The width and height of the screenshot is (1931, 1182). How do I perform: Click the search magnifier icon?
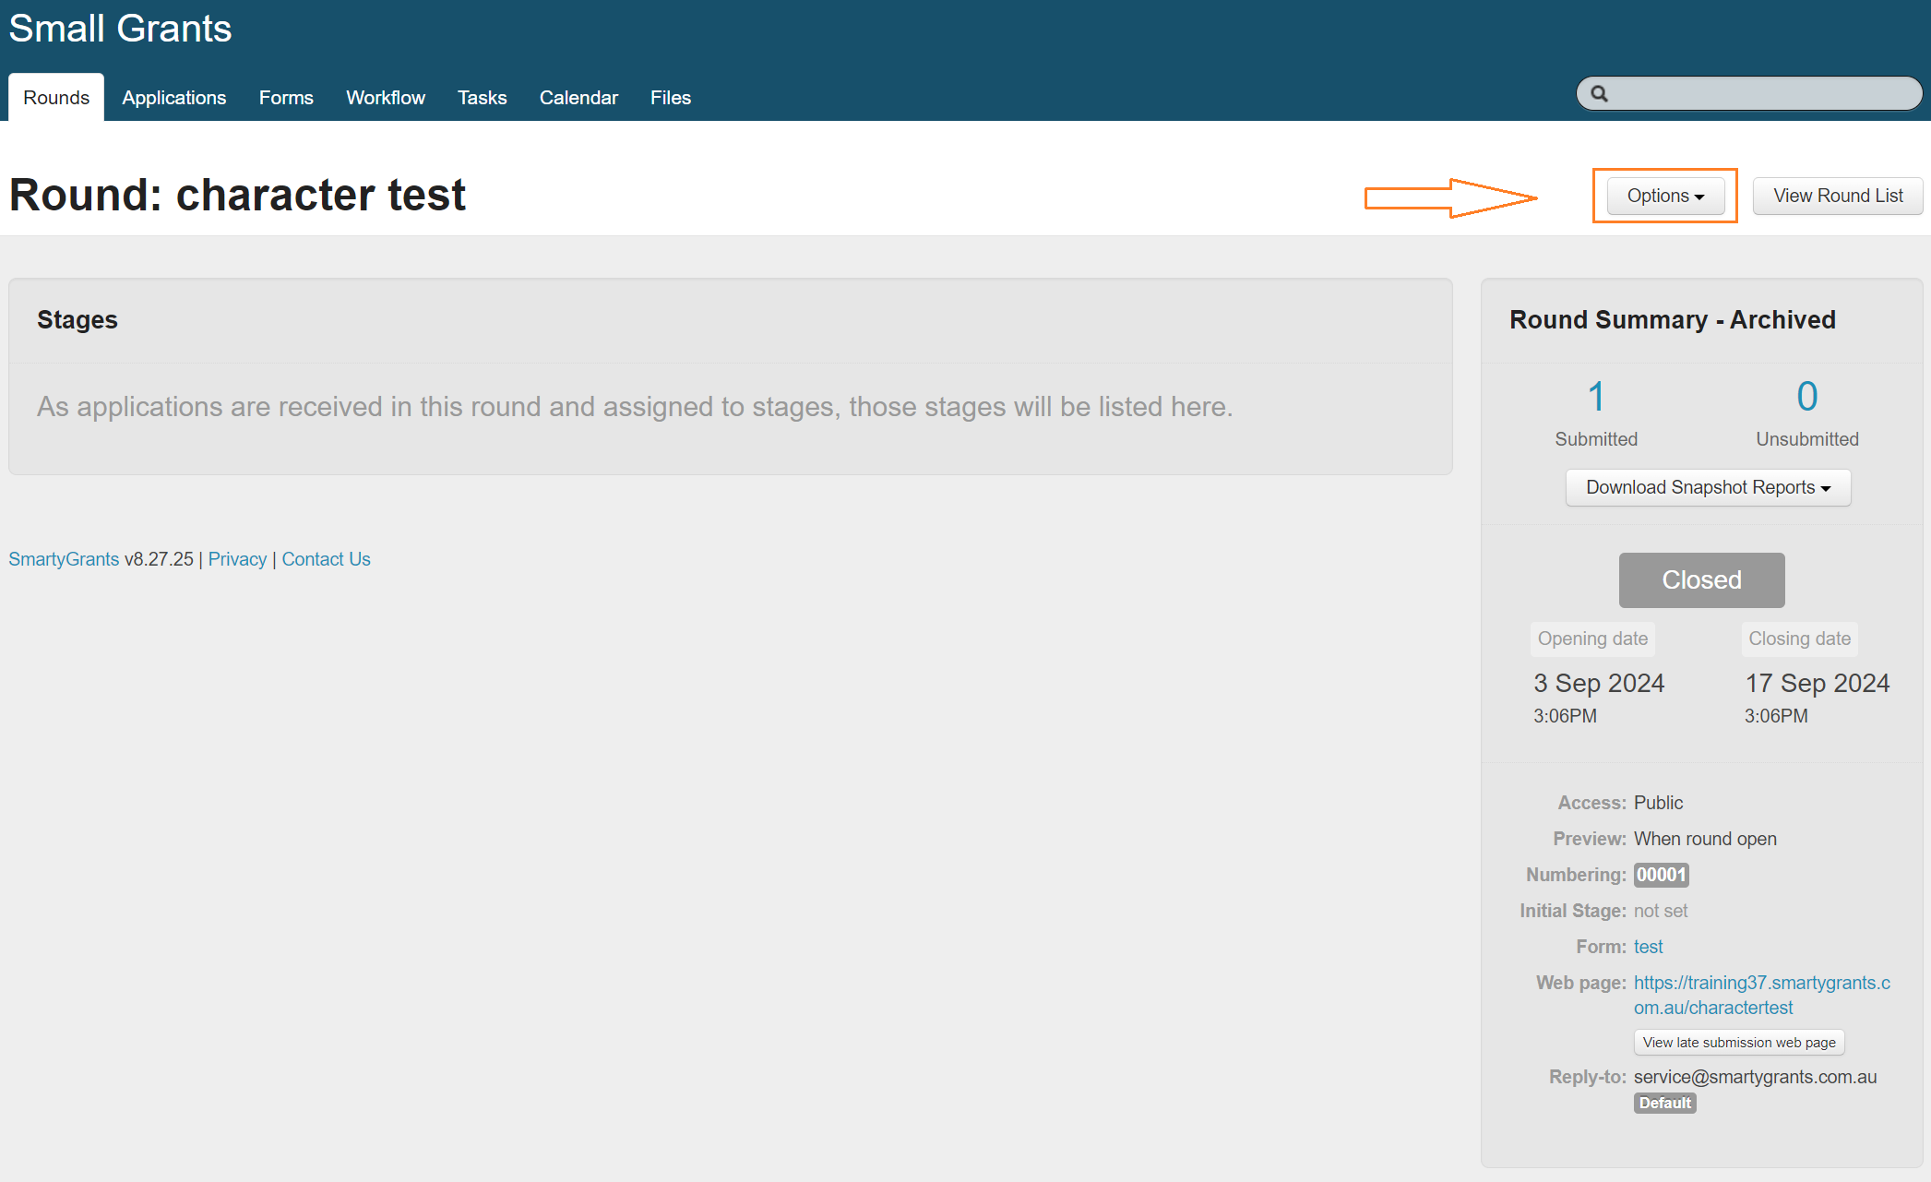pyautogui.click(x=1600, y=94)
